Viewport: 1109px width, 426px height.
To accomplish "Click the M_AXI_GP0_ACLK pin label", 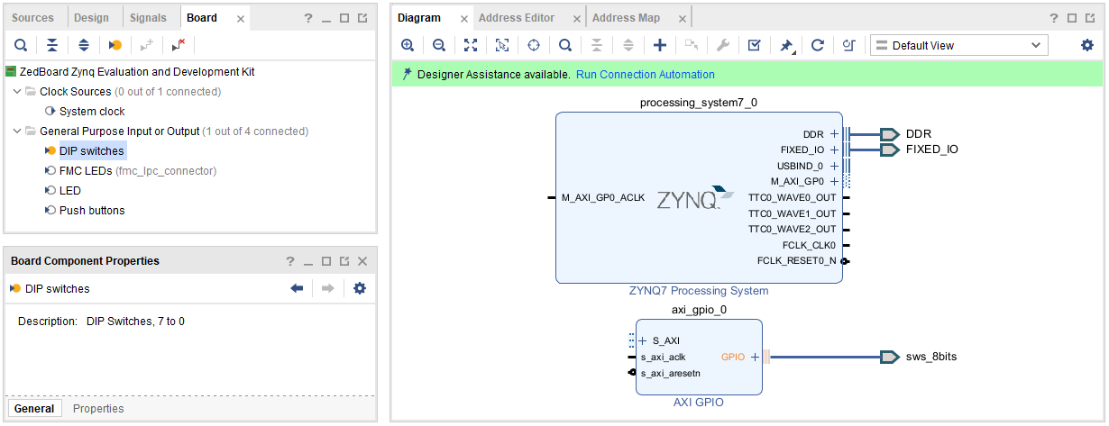I will point(603,197).
